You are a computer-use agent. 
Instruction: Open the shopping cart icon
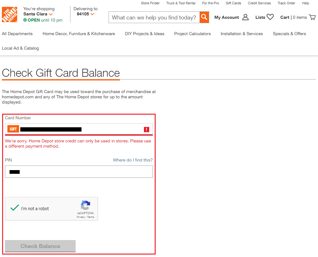coord(312,17)
